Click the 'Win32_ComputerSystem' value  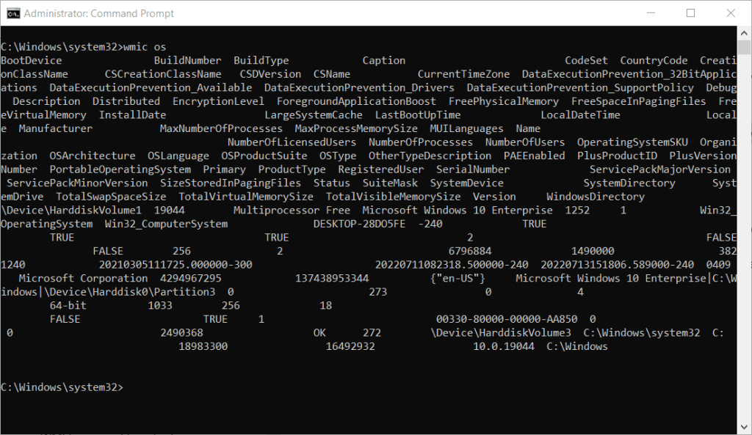tap(166, 224)
